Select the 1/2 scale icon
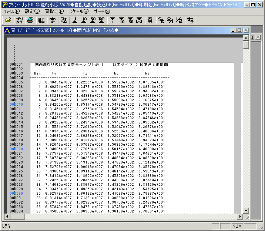 point(179,20)
